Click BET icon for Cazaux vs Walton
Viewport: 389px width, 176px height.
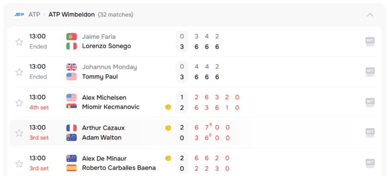[x=370, y=133]
